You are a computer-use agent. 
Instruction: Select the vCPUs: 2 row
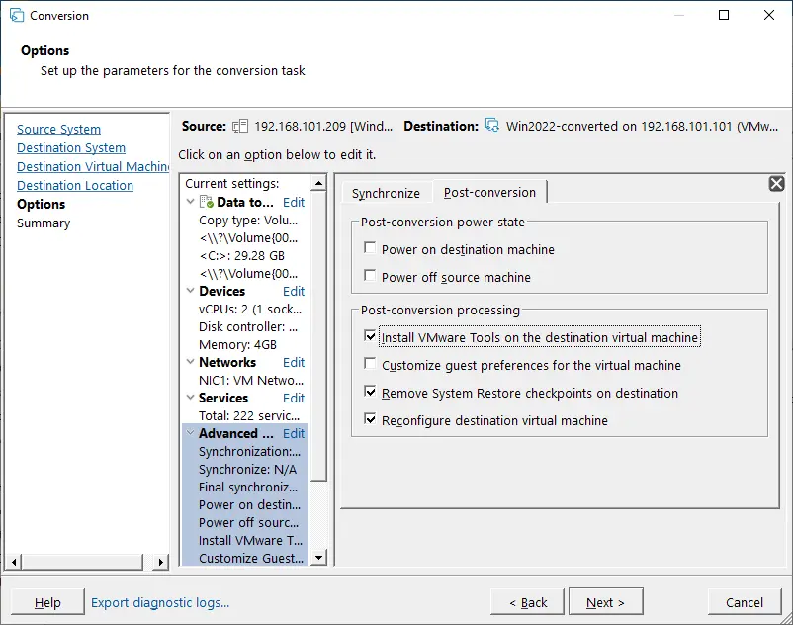(250, 309)
